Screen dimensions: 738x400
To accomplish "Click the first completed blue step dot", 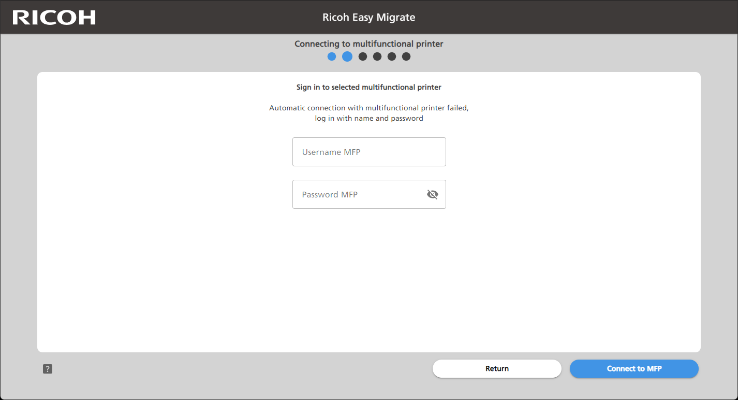I will 332,56.
